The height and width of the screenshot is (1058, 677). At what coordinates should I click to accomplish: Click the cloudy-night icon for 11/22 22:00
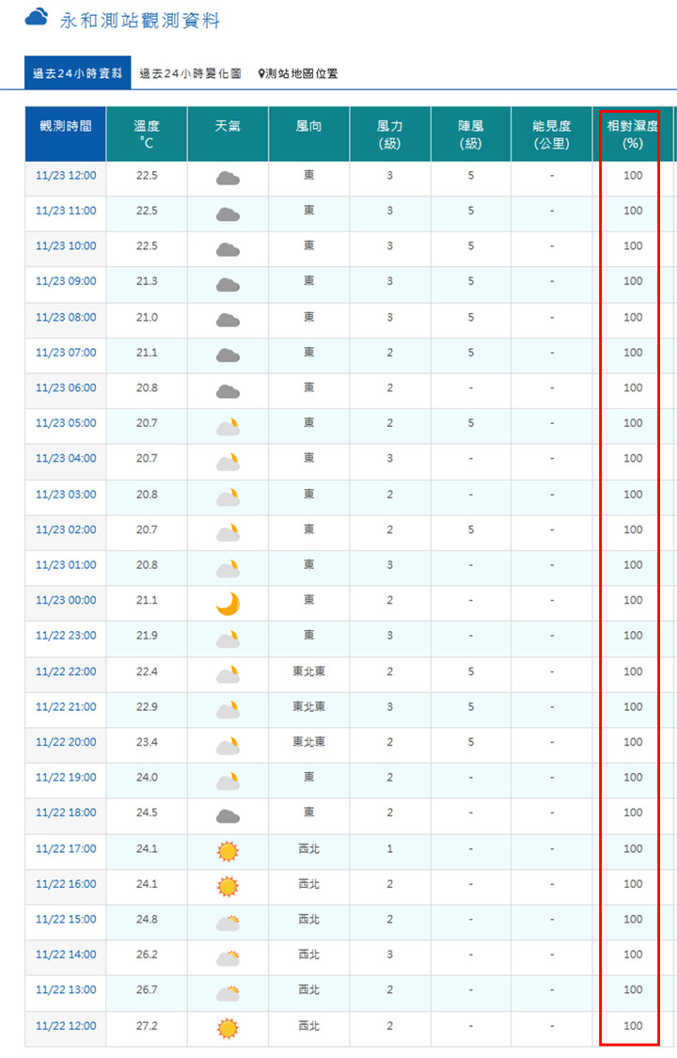coord(228,674)
